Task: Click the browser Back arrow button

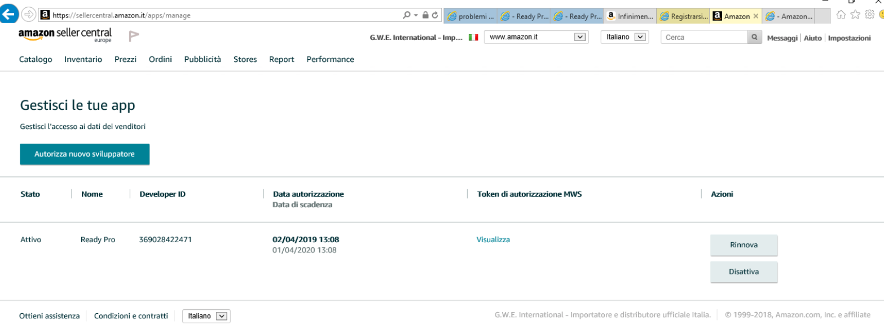Action: click(9, 15)
